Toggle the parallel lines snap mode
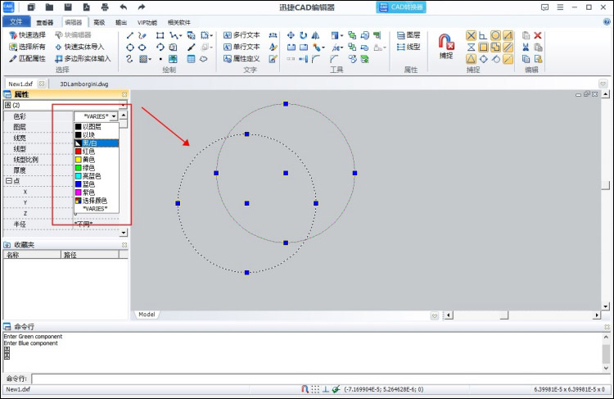The width and height of the screenshot is (614, 399). (508, 48)
